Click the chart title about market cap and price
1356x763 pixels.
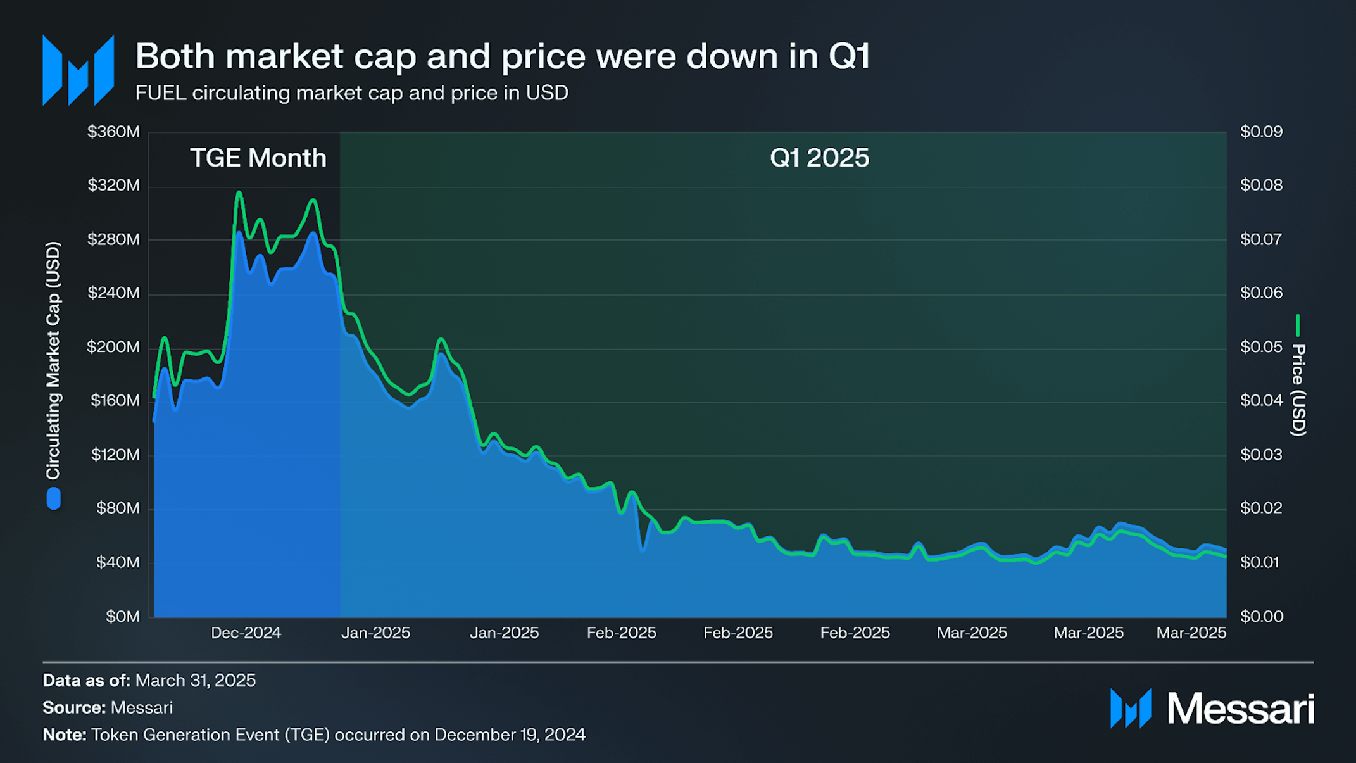click(x=503, y=56)
